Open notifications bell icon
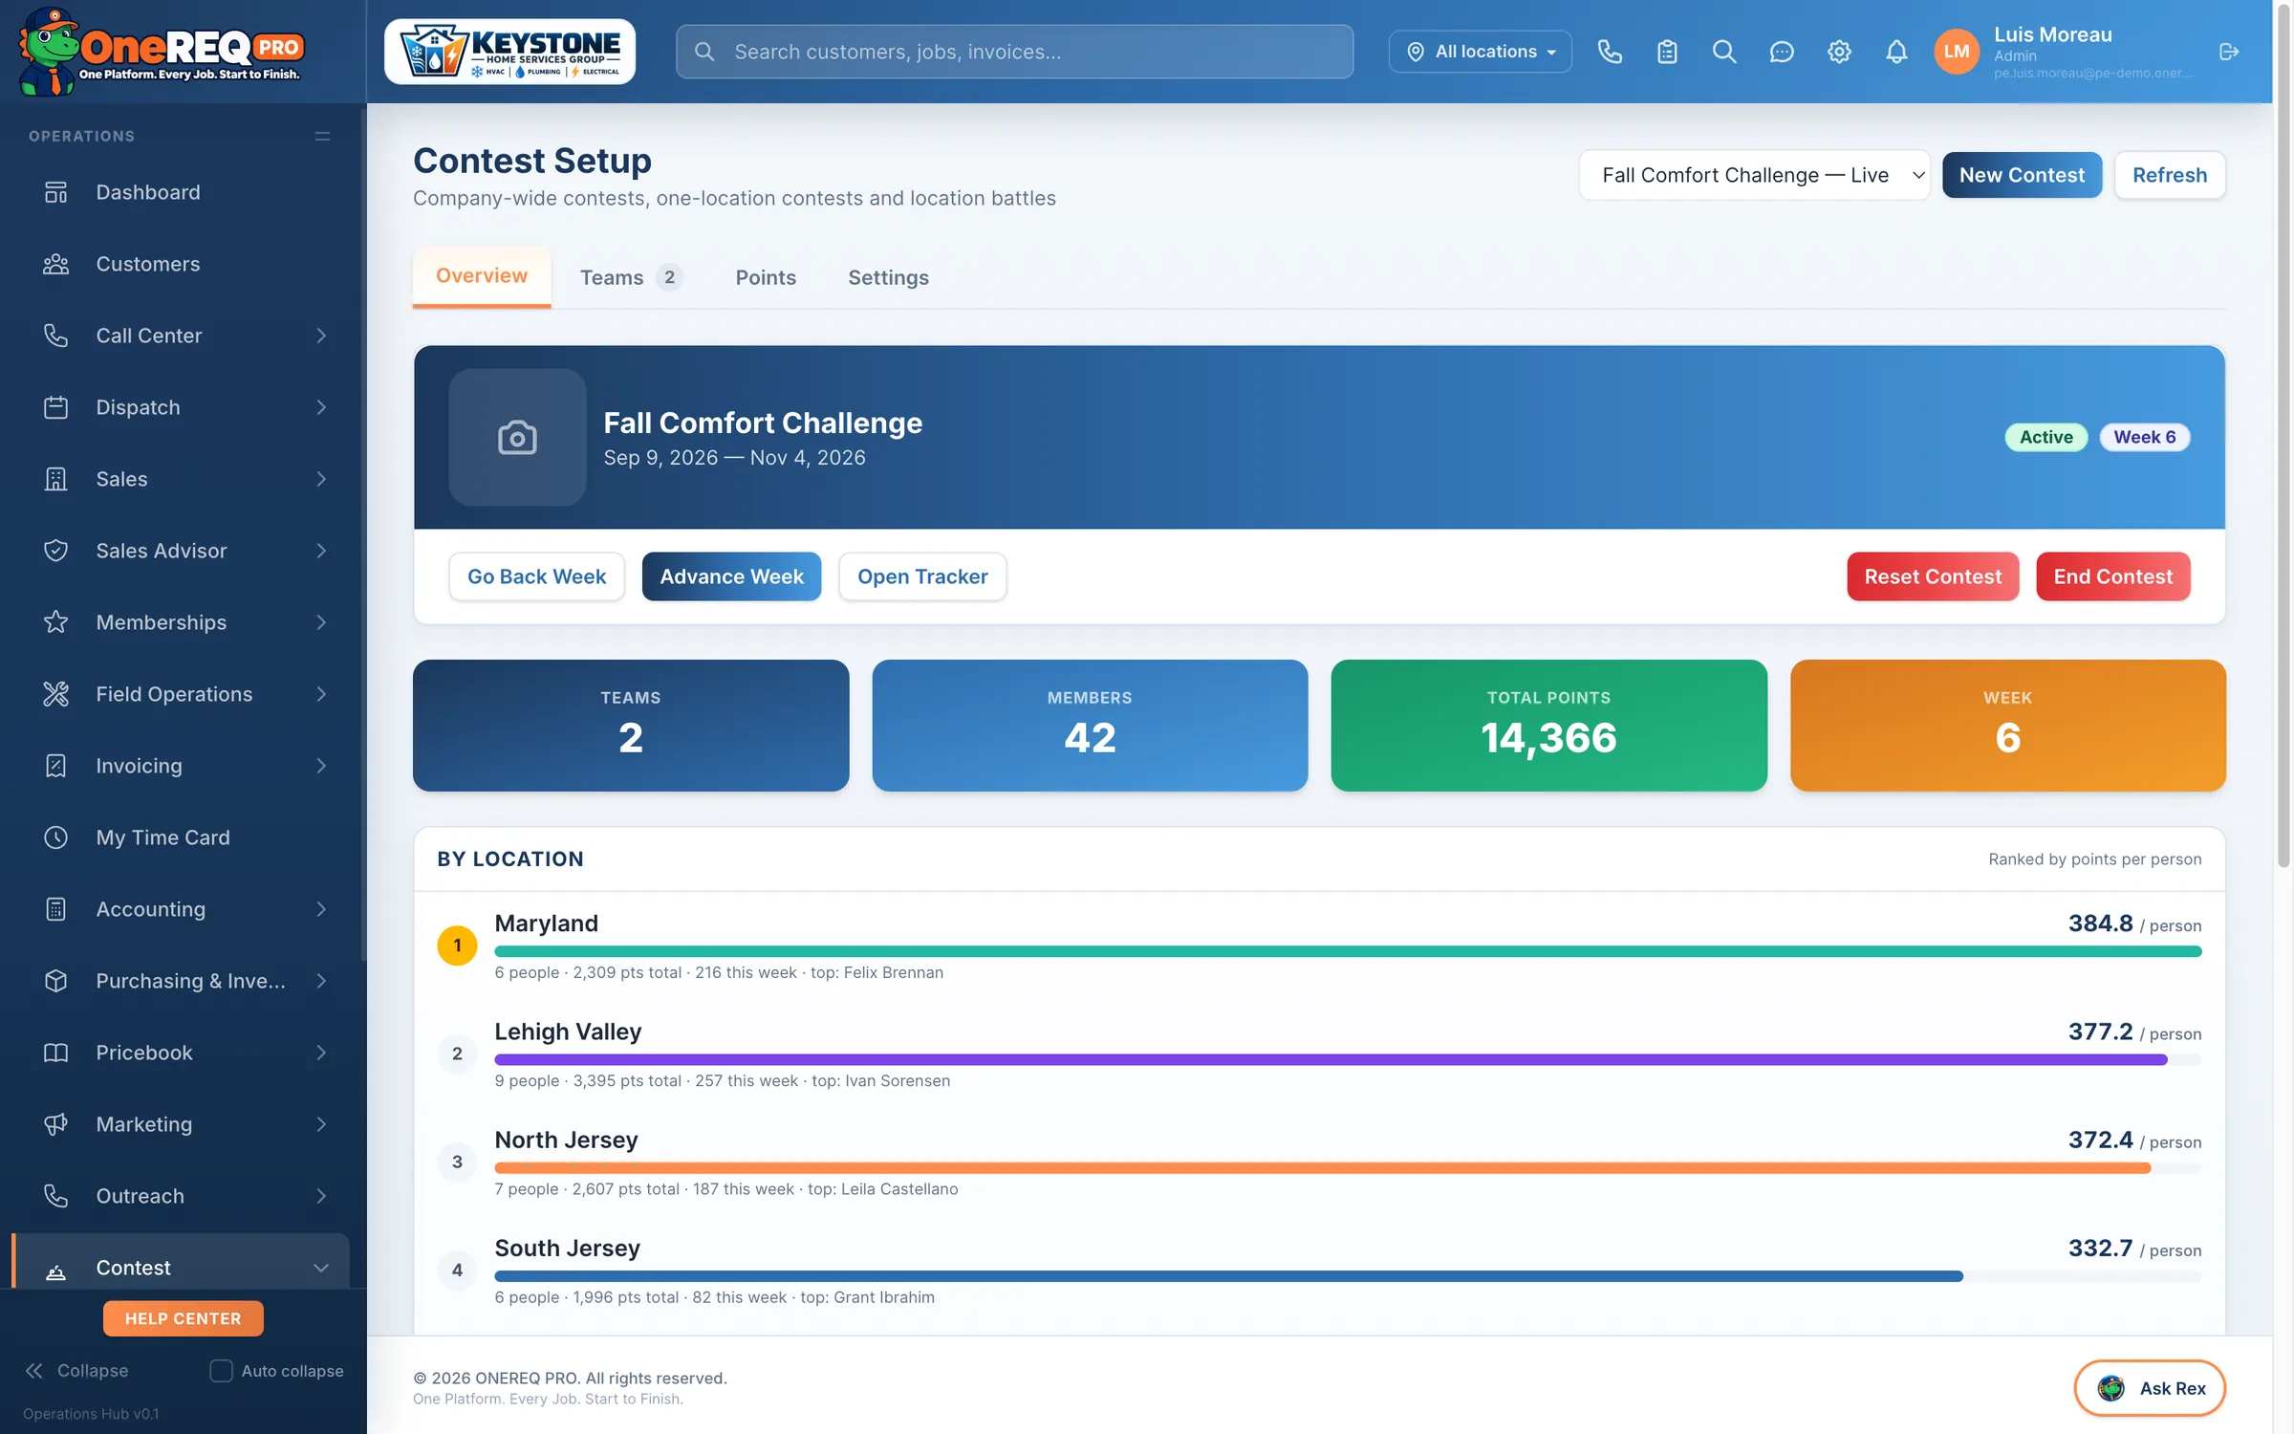2294x1434 pixels. click(1896, 52)
